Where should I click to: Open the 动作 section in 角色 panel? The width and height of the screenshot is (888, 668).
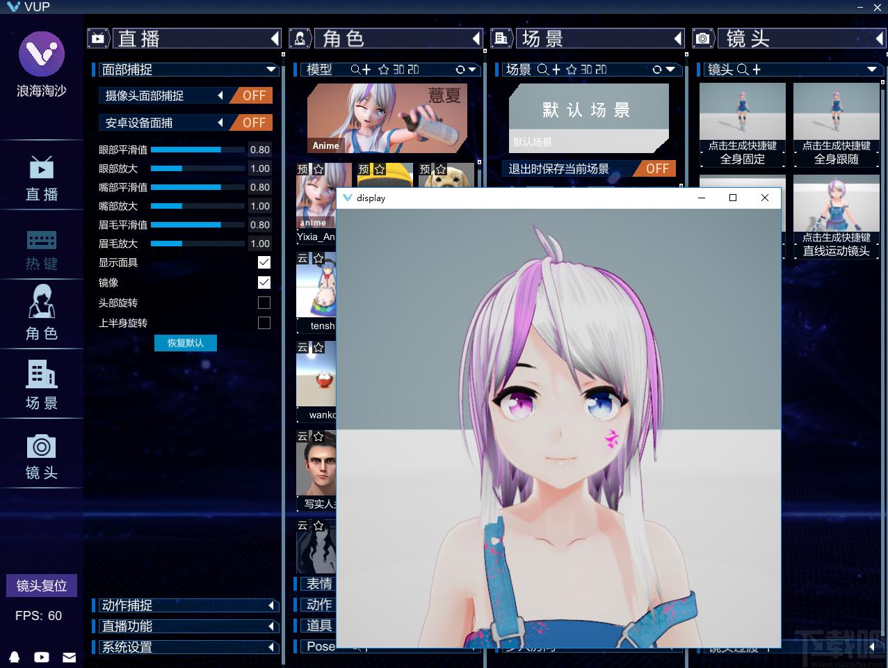[319, 605]
